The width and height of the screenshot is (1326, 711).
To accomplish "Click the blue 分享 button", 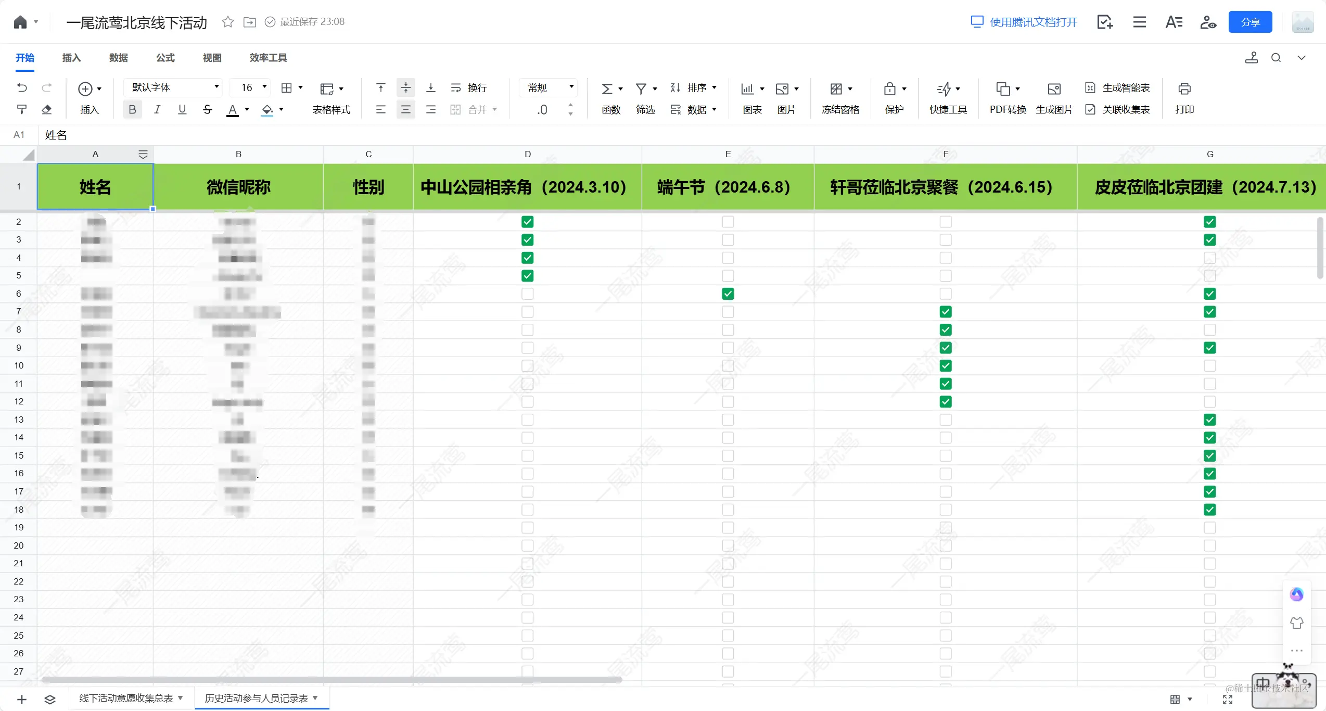I will pyautogui.click(x=1250, y=22).
